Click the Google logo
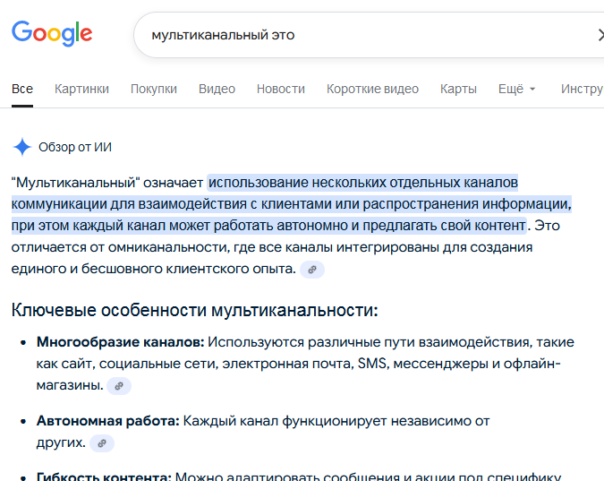The height and width of the screenshot is (481, 604). (x=52, y=34)
